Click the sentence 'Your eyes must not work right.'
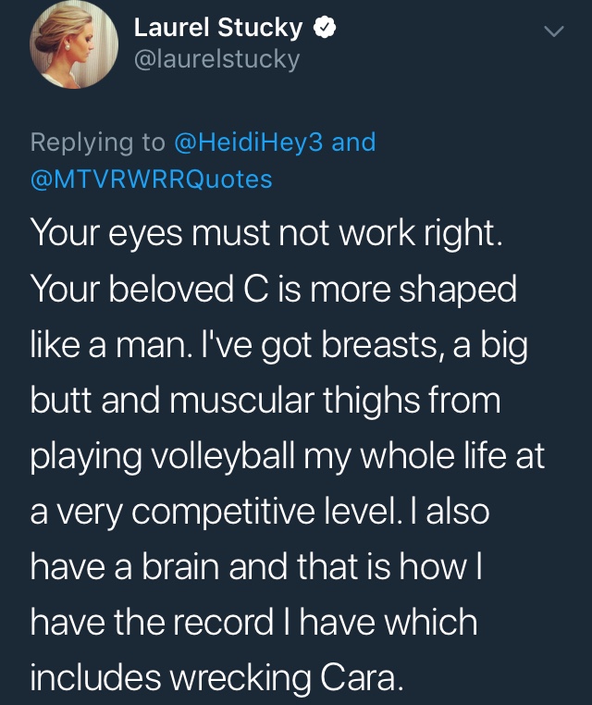The image size is (592, 705). (x=266, y=235)
